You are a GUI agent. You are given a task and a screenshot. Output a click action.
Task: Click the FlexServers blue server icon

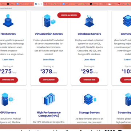(8, 20)
